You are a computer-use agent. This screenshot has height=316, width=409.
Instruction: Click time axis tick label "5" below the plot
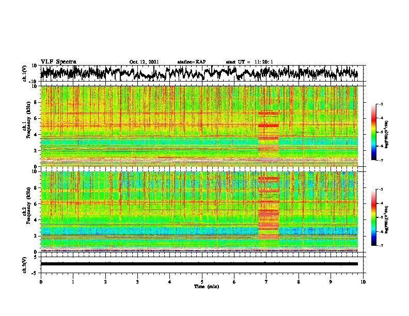point(202,282)
